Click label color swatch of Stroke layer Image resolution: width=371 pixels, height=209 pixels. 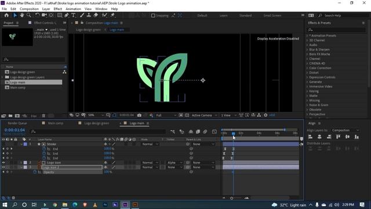point(26,144)
